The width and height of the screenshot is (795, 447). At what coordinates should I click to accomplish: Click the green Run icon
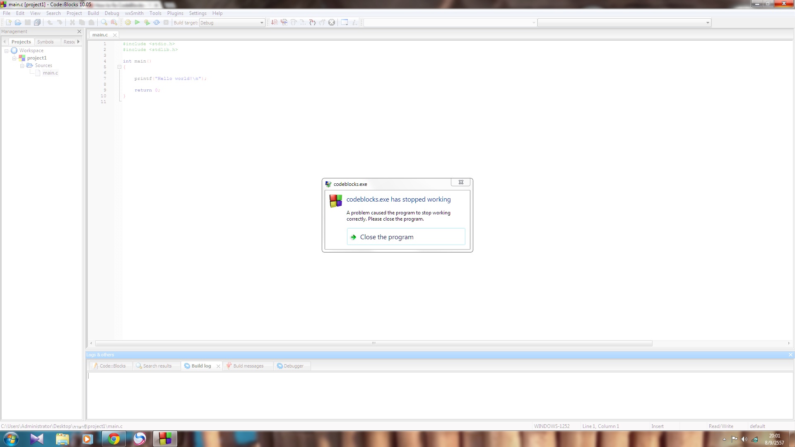tap(137, 22)
